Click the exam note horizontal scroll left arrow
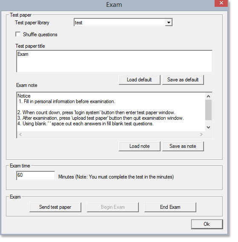238x242 pixels. point(20,135)
